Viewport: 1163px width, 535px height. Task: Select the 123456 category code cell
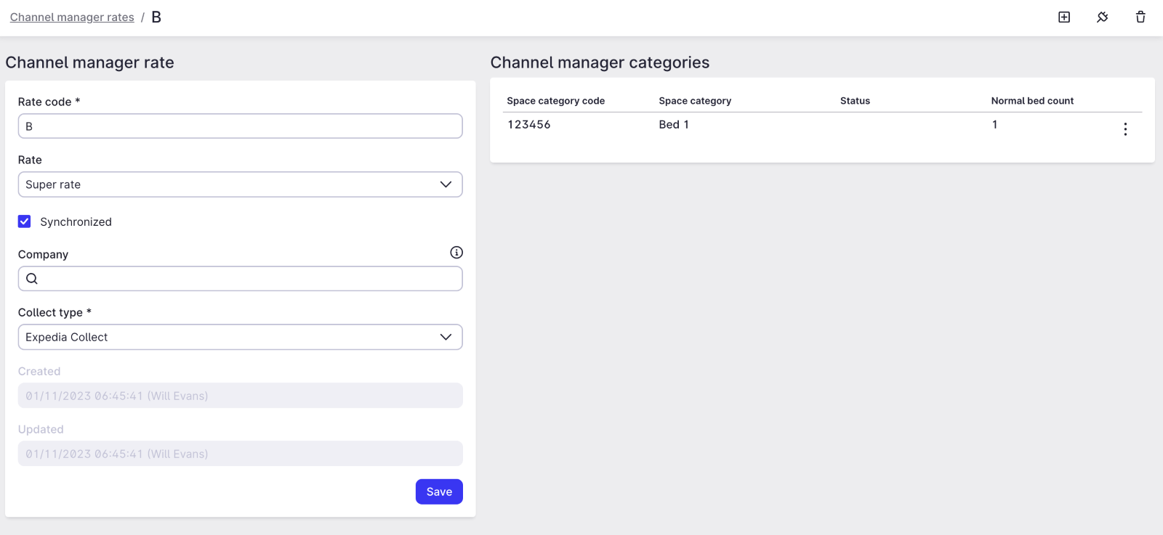coord(529,125)
